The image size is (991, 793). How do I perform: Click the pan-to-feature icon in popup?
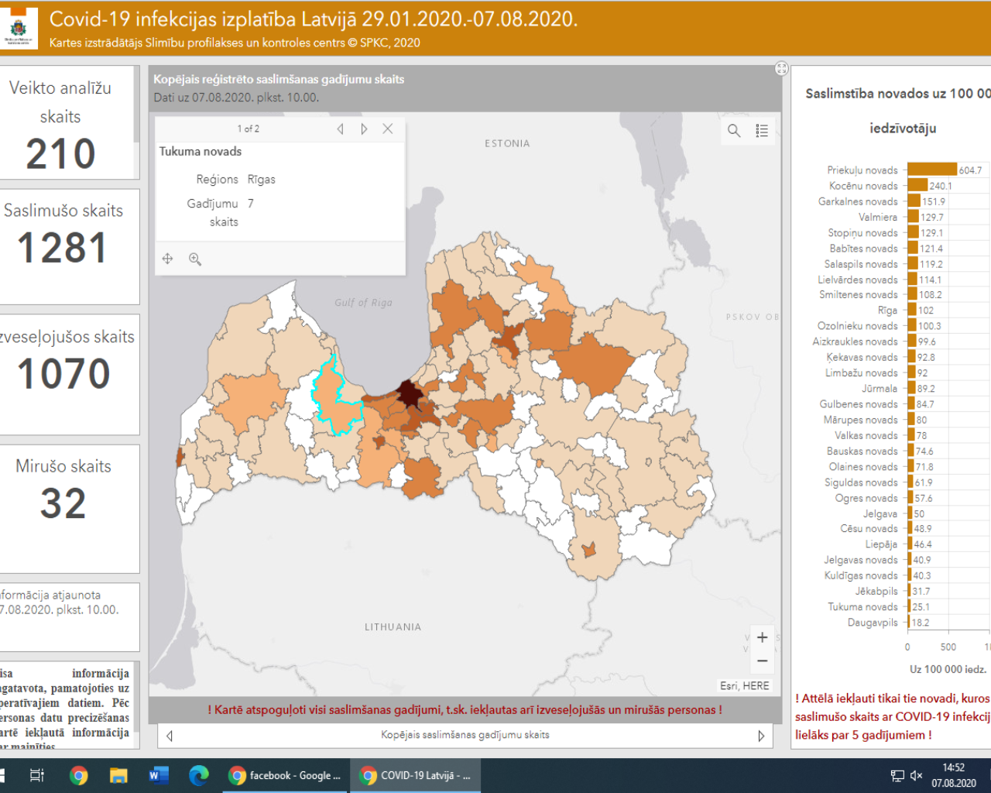[167, 259]
